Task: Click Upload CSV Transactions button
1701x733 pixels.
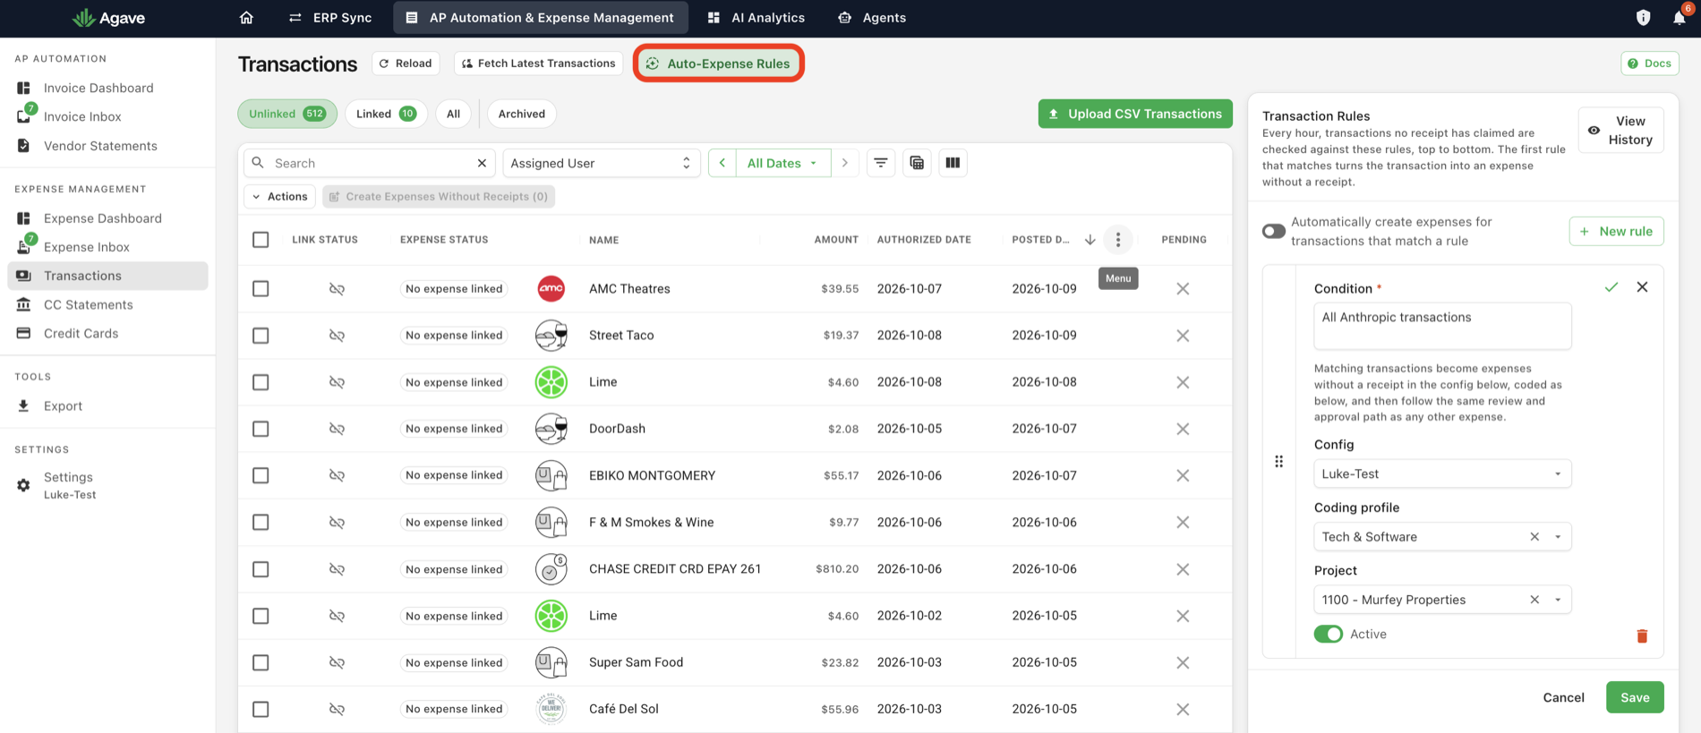Action: coord(1135,114)
